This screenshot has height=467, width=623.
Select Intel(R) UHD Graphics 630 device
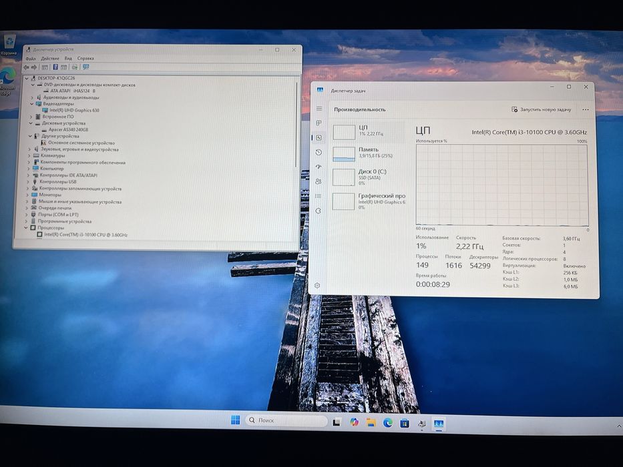(x=74, y=110)
